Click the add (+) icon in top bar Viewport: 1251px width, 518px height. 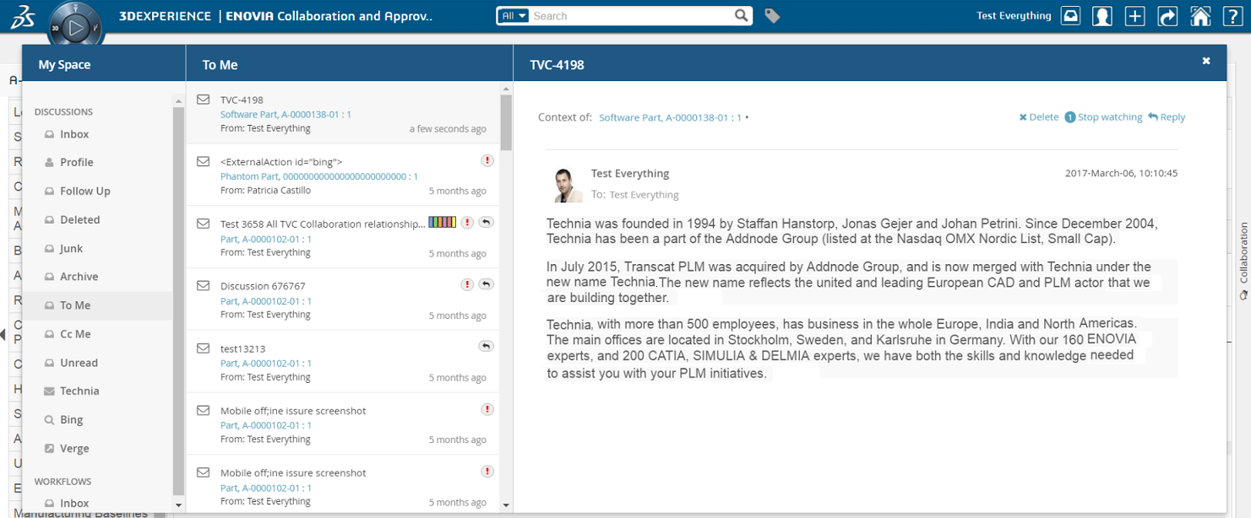tap(1134, 15)
